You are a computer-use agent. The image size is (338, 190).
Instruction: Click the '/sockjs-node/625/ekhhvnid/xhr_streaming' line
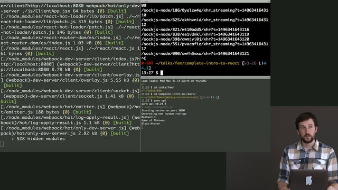pyautogui.click(x=205, y=20)
